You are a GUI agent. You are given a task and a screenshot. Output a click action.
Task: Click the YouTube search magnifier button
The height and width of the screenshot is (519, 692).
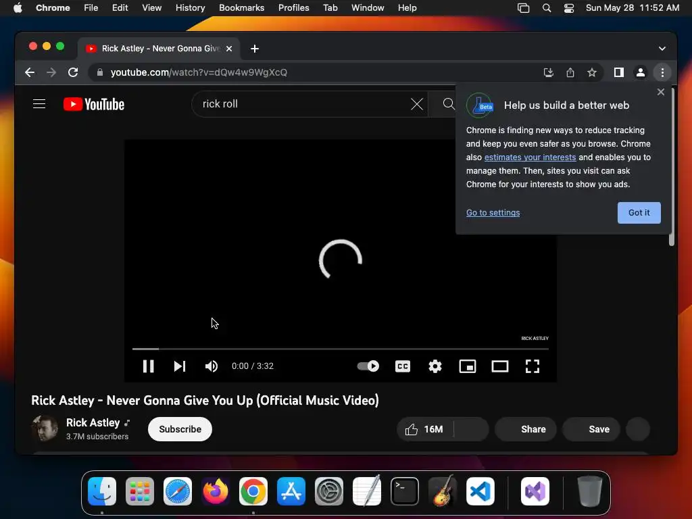pyautogui.click(x=449, y=103)
